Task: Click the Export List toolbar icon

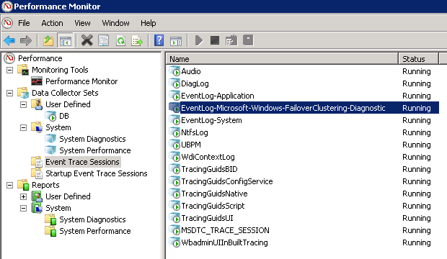Action: [137, 41]
